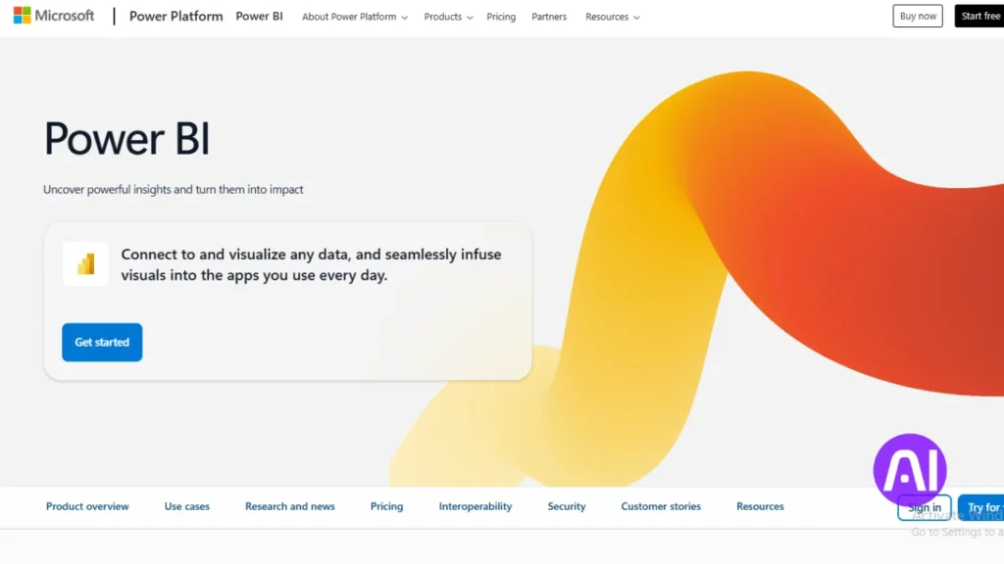Open the Product overview section
The height and width of the screenshot is (564, 1004).
87,506
